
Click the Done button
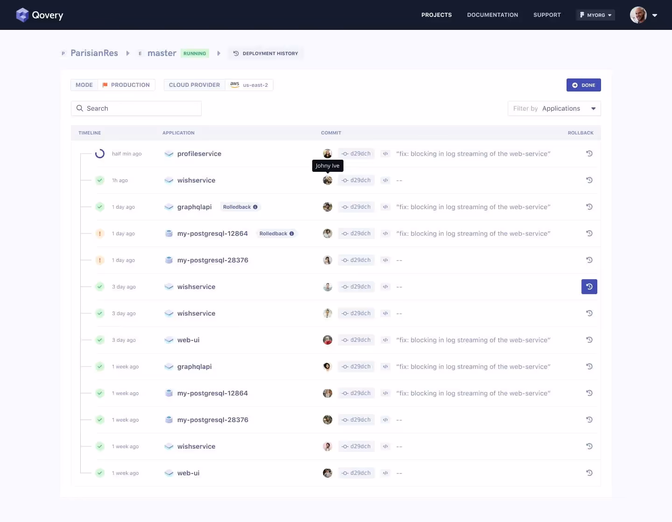(x=583, y=85)
